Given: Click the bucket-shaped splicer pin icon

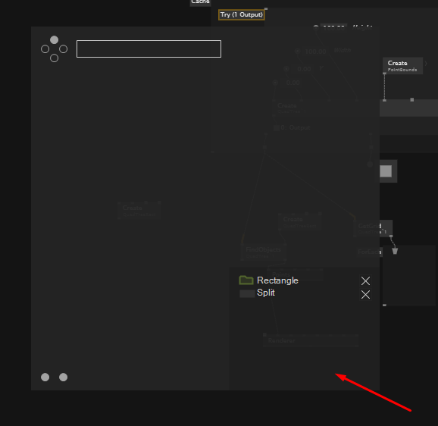Looking at the screenshot, I should 395,251.
